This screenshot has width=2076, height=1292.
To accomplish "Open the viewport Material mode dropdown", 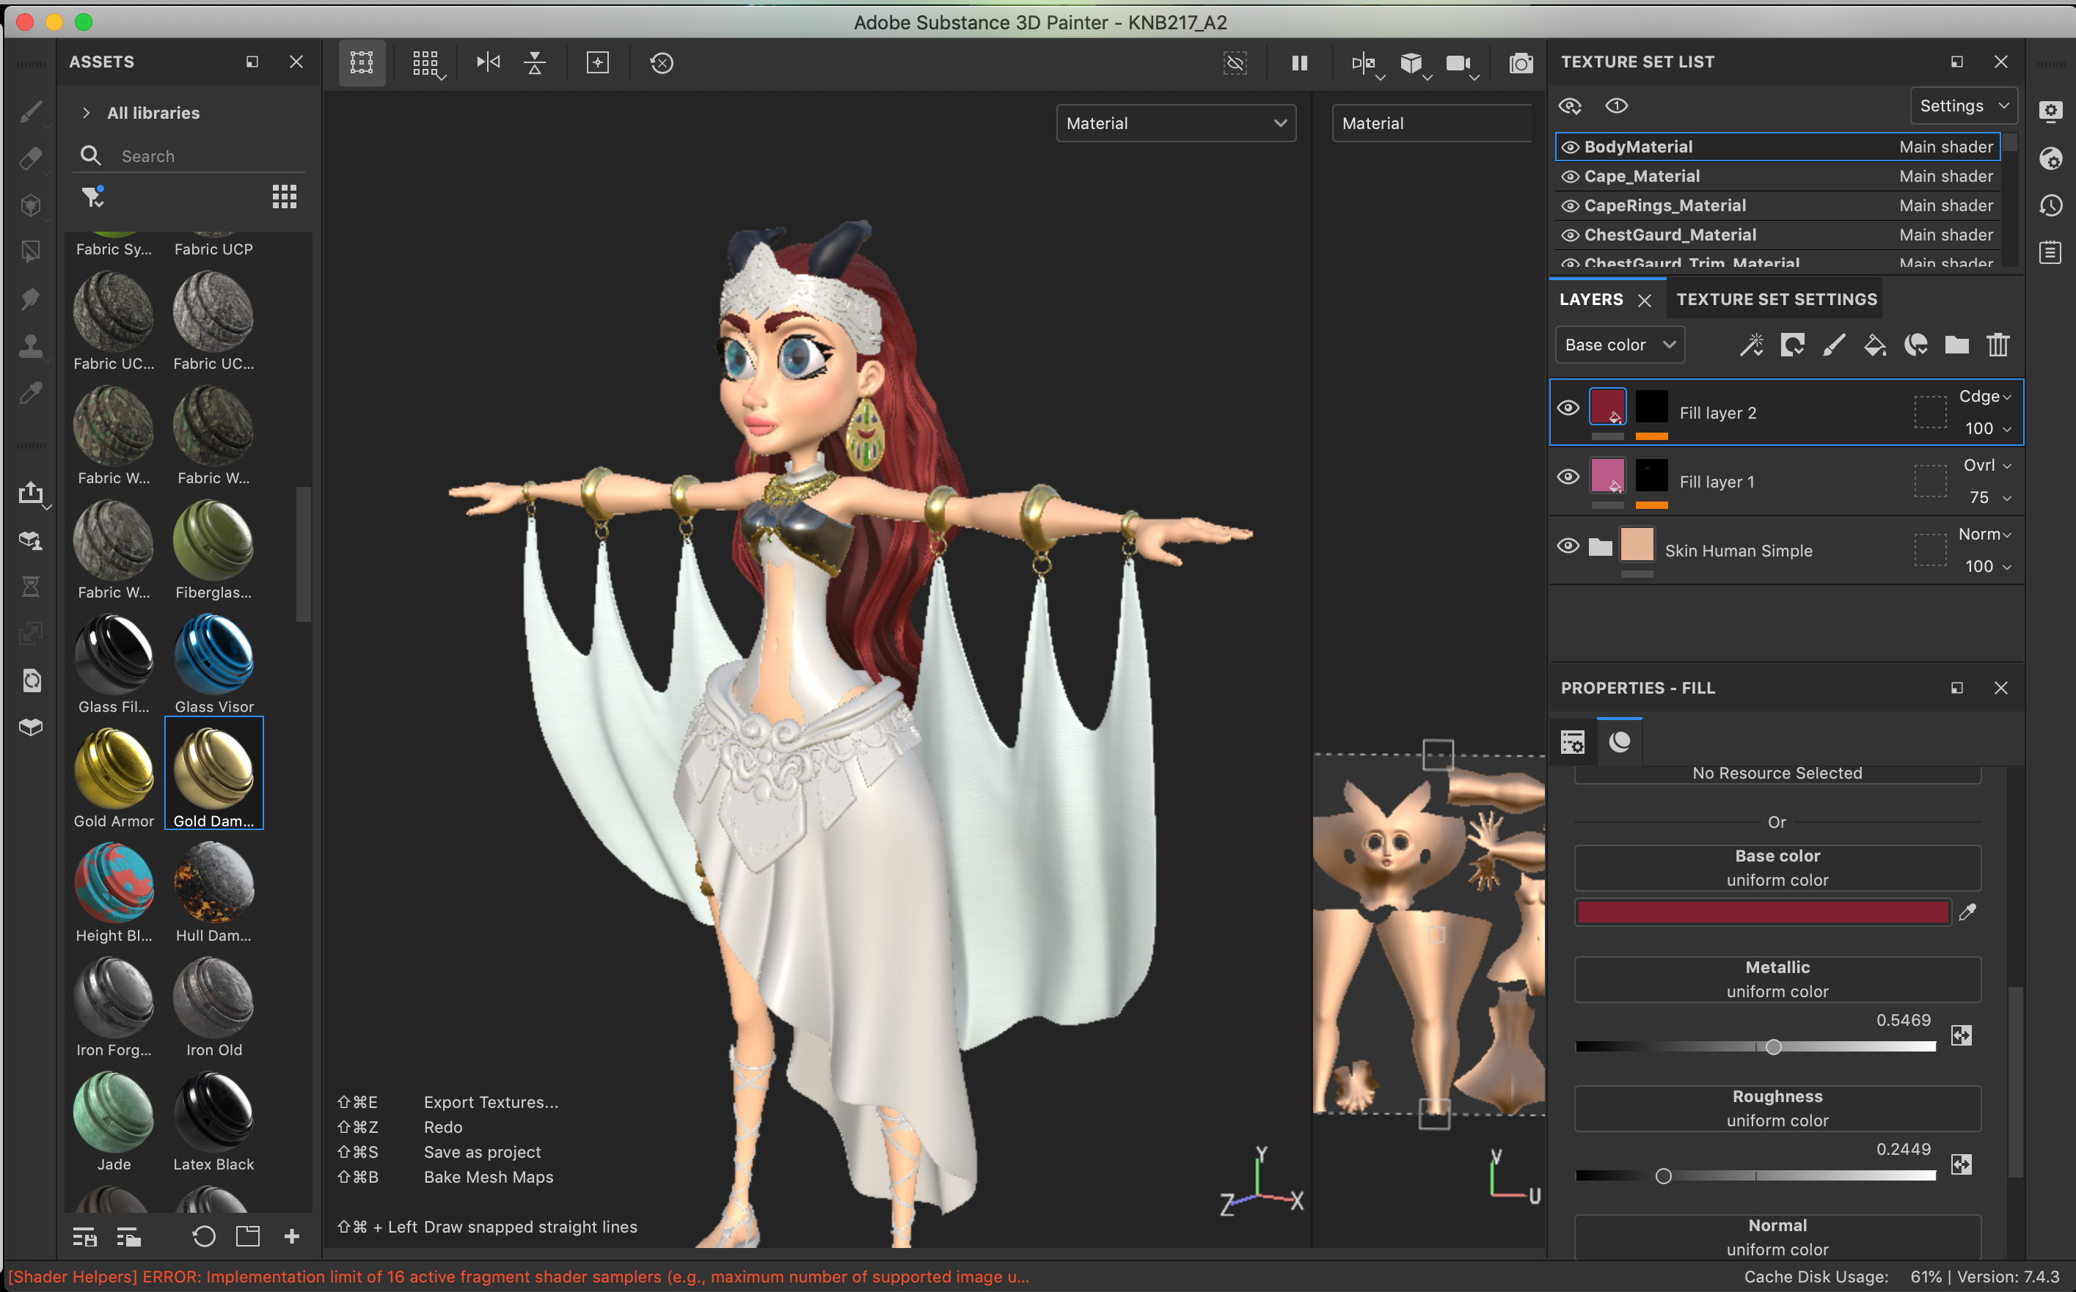I will click(x=1175, y=123).
